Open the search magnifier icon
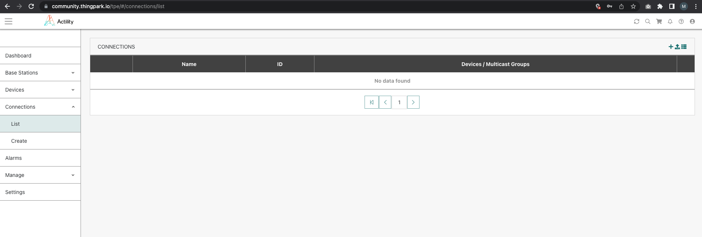 (648, 22)
